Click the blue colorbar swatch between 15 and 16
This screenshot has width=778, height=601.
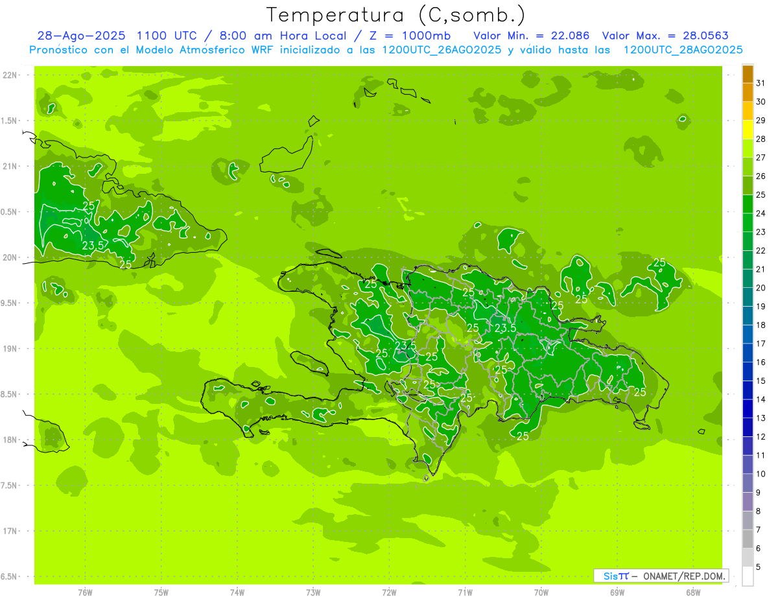point(748,371)
